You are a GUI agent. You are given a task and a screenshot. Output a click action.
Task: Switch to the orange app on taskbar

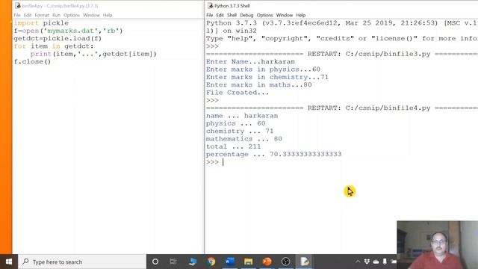coord(267,262)
